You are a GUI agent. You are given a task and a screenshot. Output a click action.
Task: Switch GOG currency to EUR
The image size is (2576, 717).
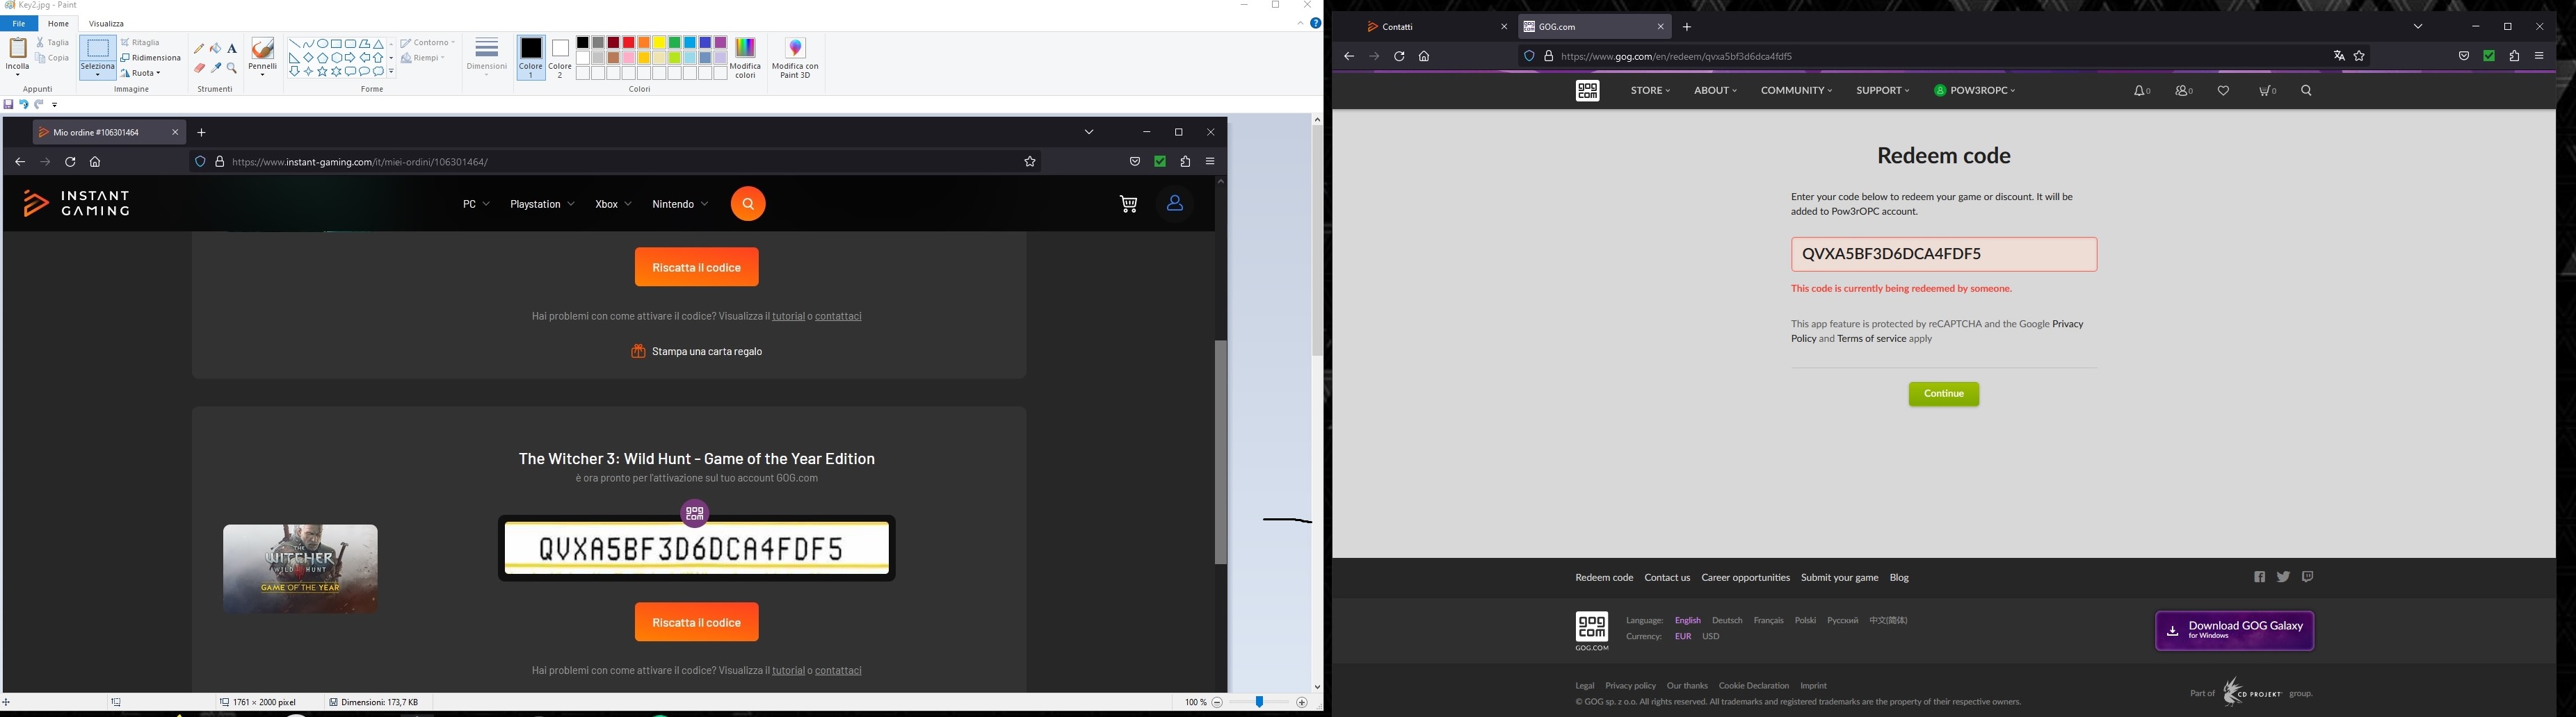click(1683, 637)
